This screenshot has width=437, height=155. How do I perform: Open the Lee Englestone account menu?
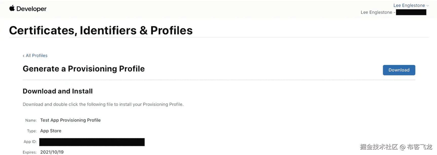pyautogui.click(x=409, y=5)
